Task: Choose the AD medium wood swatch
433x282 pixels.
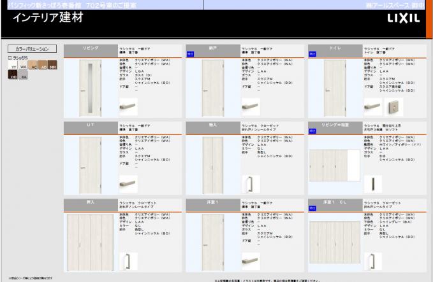Action: click(x=43, y=65)
